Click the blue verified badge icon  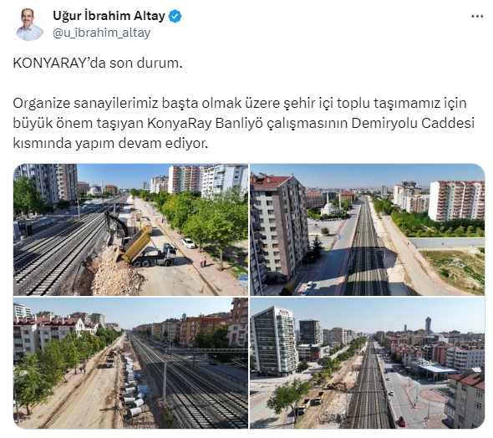(x=175, y=16)
